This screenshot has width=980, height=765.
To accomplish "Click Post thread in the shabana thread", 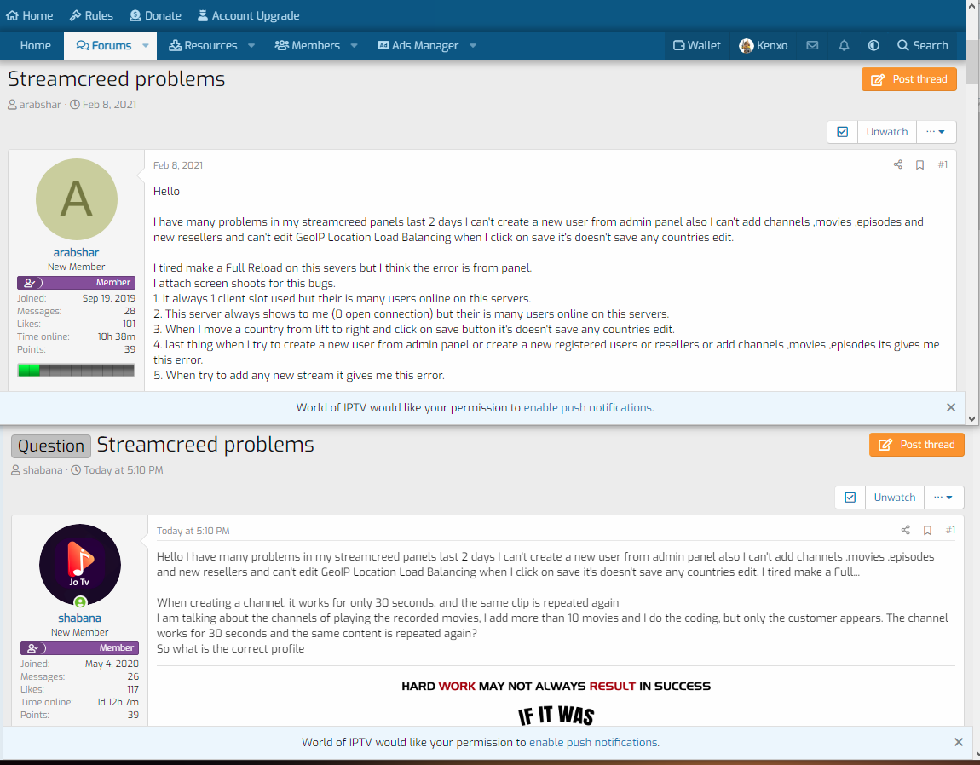I will click(916, 445).
